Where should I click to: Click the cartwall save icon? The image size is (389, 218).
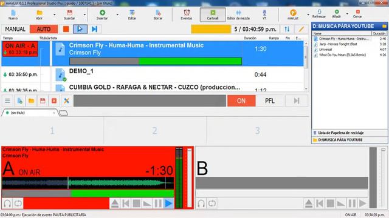(x=43, y=101)
